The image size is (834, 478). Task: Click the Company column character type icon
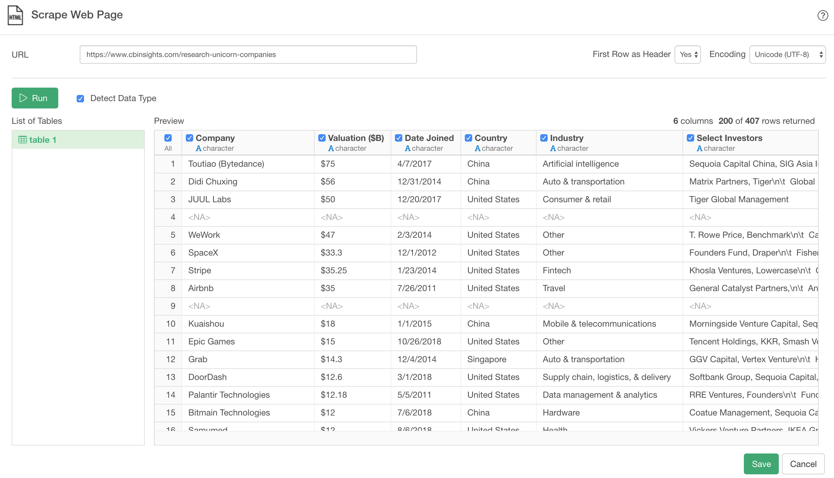198,148
